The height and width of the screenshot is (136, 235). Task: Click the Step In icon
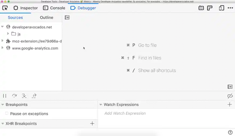click(x=24, y=96)
